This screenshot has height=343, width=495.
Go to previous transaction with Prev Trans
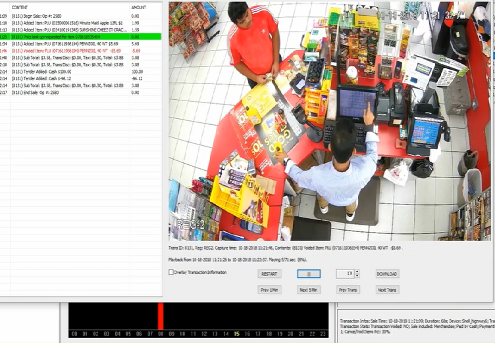[x=348, y=290]
